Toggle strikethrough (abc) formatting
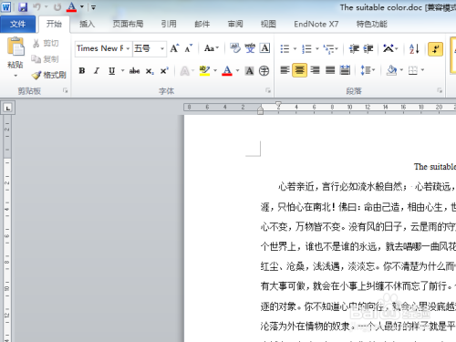Screen dimensions: 456x342 (134, 71)
